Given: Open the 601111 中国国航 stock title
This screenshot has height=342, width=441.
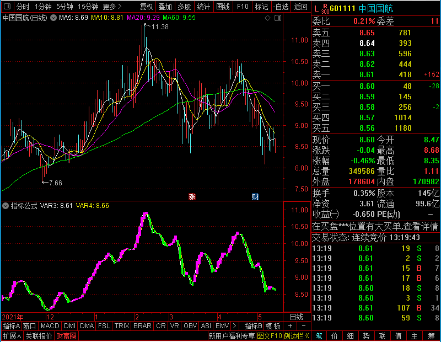Looking at the screenshot, I should tap(362, 9).
